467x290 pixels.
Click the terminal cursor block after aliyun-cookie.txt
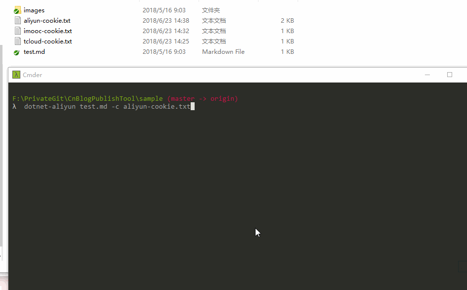point(193,106)
